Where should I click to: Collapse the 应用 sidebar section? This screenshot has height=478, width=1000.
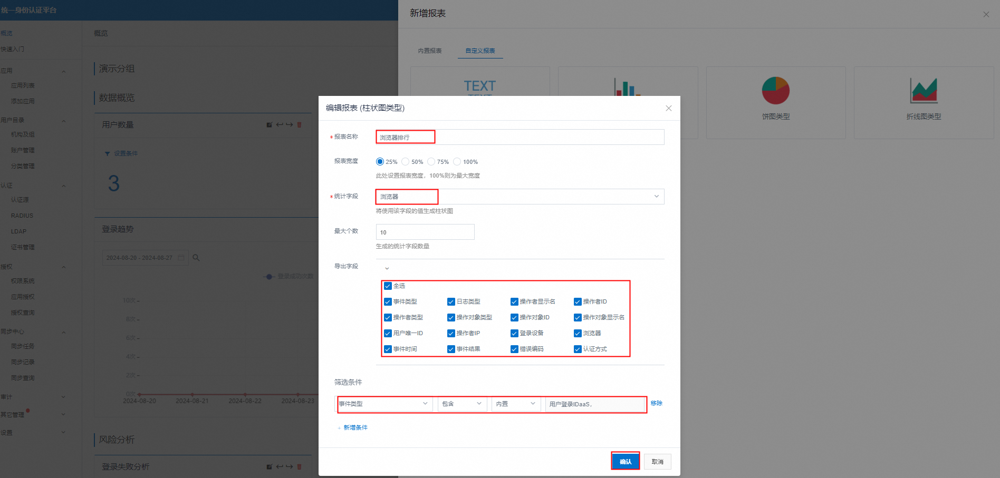click(64, 71)
